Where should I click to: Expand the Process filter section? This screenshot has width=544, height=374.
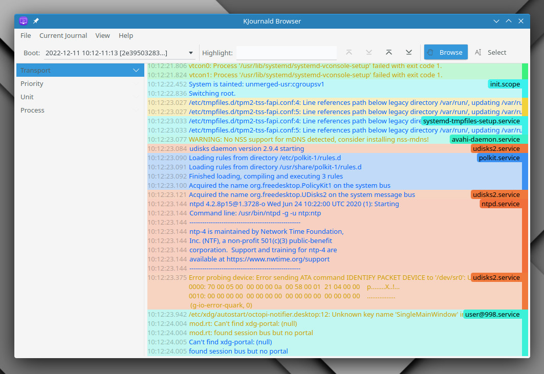[x=80, y=110]
